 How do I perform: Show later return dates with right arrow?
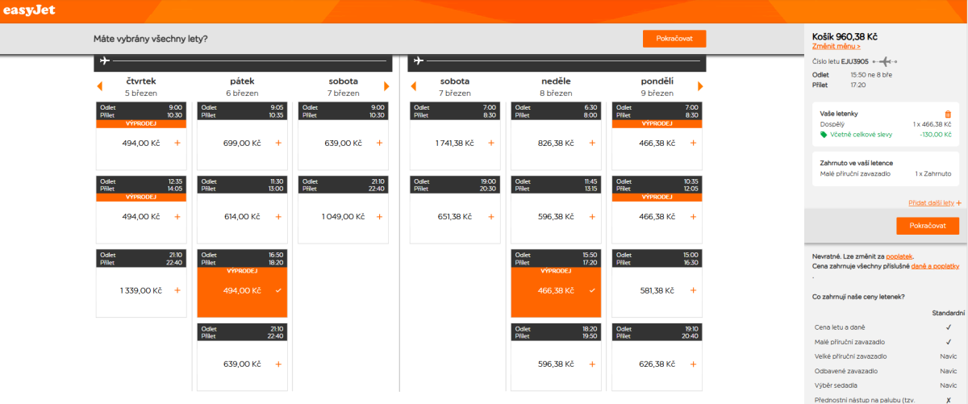point(699,86)
